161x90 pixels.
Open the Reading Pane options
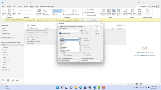pos(114,12)
